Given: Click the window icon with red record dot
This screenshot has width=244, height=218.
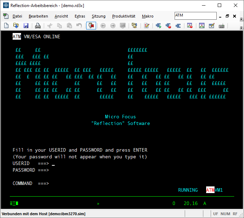Looking at the screenshot, I should coord(190,26).
